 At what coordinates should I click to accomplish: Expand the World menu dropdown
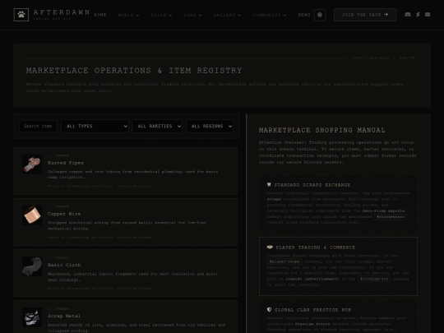[128, 15]
